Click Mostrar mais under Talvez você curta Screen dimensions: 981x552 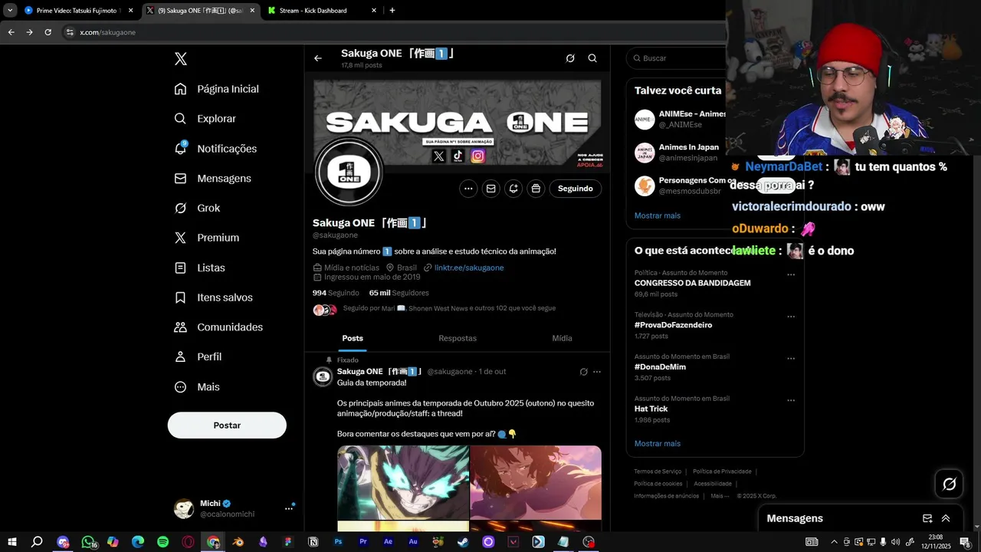point(658,215)
